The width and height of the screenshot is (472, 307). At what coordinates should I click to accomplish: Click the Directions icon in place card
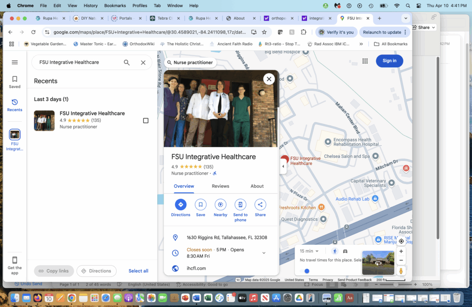click(x=181, y=205)
